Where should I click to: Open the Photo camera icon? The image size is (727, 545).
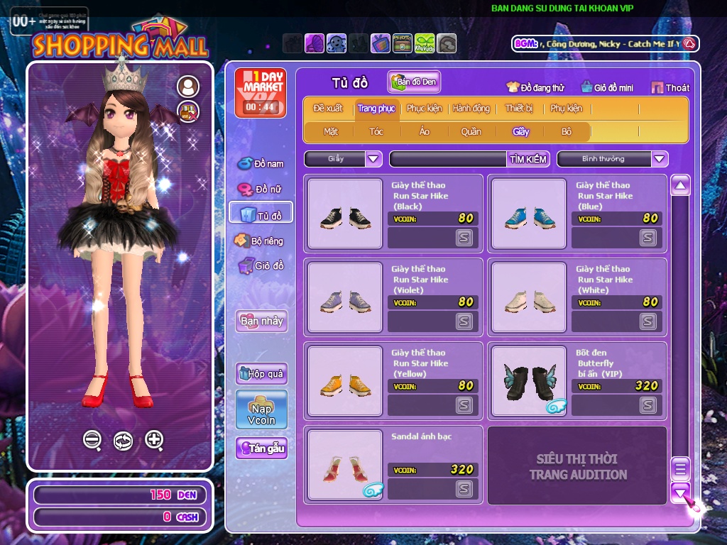(x=403, y=43)
